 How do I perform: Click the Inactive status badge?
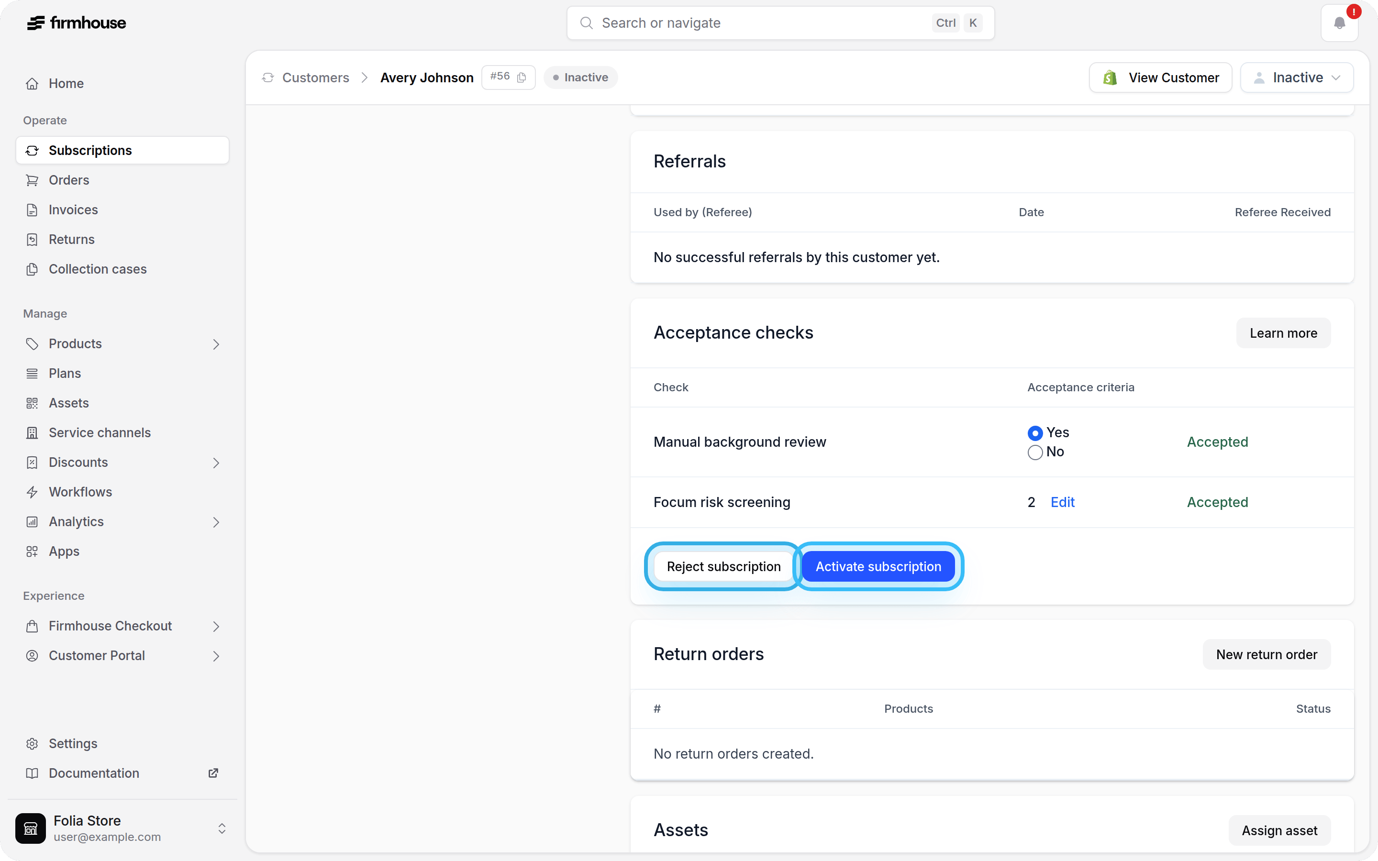pos(580,77)
